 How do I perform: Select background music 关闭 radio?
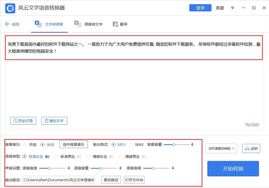point(42,145)
